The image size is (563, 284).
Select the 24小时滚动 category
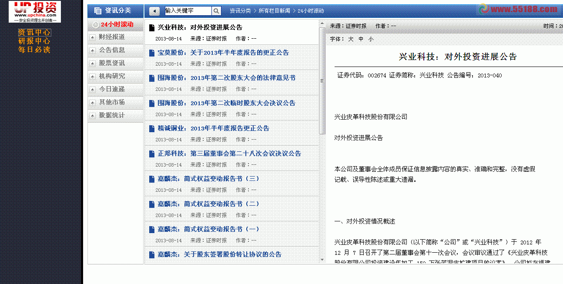[x=117, y=24]
